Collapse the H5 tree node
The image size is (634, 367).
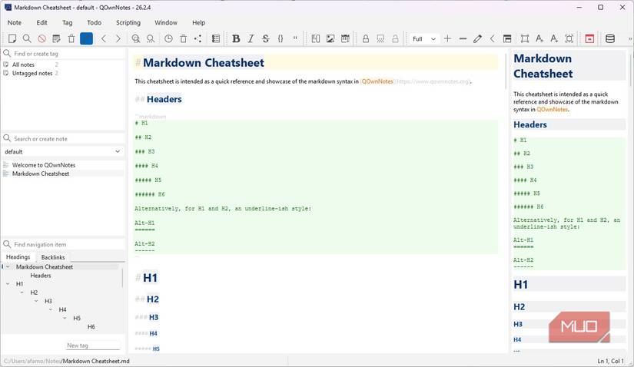tap(65, 318)
